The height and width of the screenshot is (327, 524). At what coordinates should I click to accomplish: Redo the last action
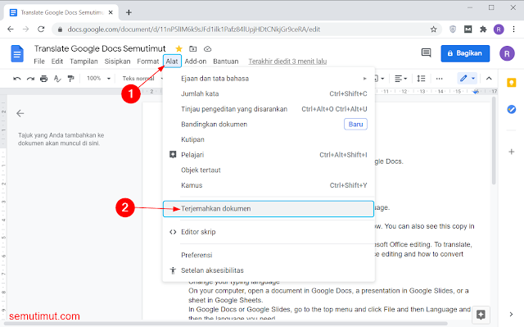30,79
